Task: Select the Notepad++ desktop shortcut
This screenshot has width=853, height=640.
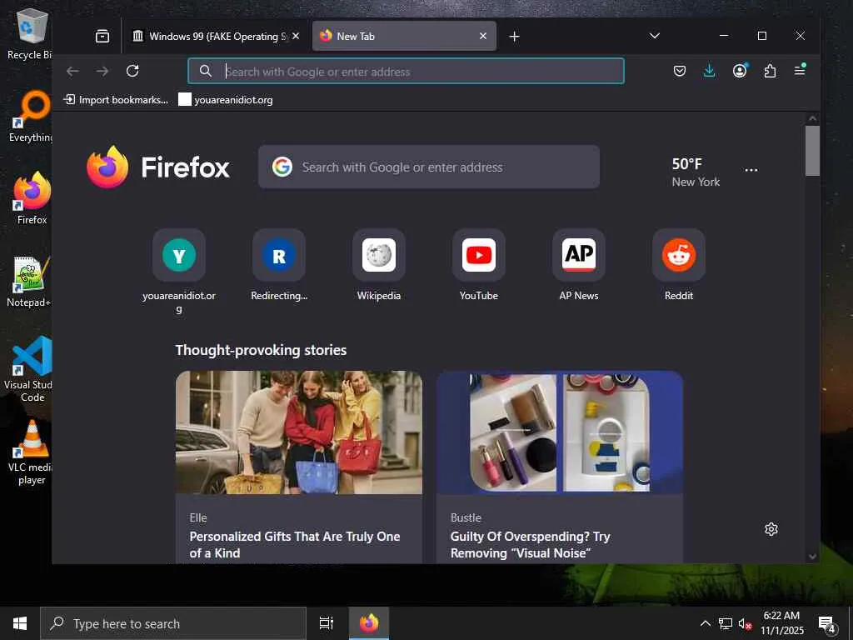Action: pyautogui.click(x=29, y=282)
